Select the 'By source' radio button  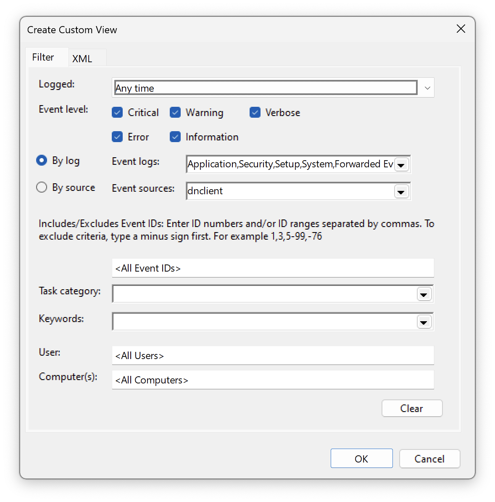point(41,187)
